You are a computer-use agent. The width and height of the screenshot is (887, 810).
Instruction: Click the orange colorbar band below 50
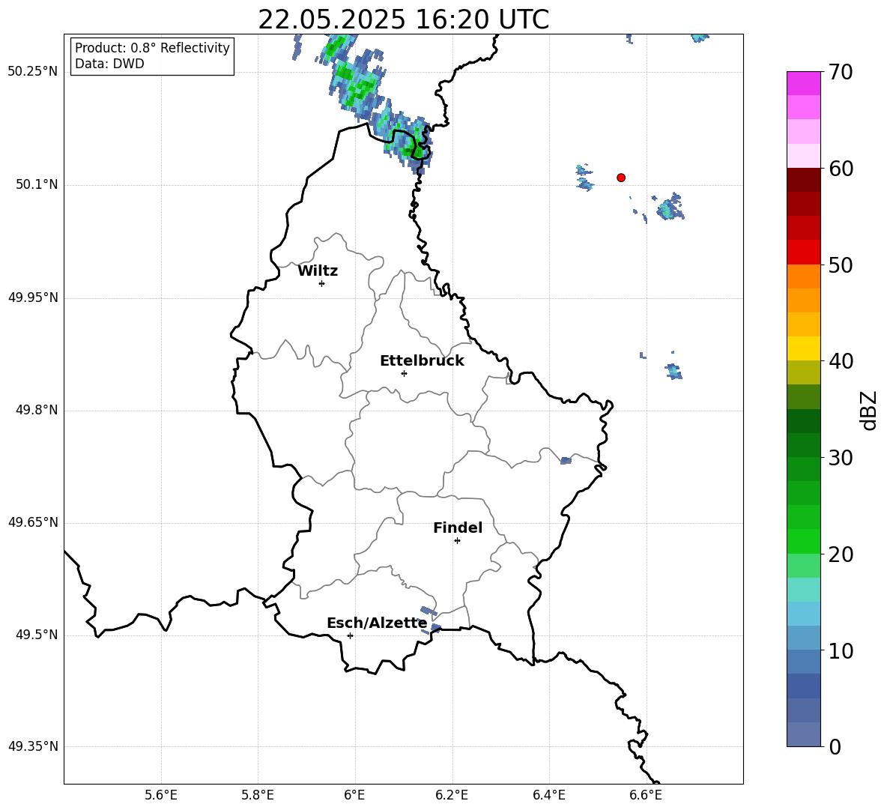point(804,276)
